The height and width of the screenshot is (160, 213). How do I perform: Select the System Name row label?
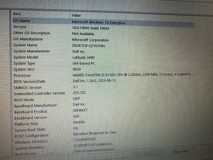pos(25,45)
